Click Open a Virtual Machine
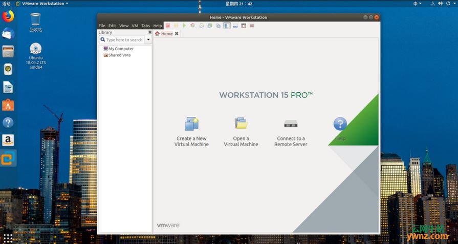The width and height of the screenshot is (458, 244). click(x=241, y=132)
